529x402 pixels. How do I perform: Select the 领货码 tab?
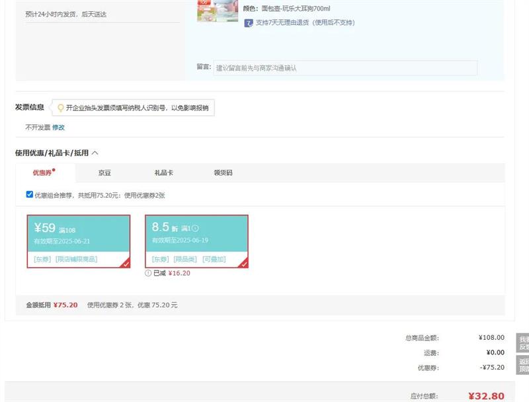[x=223, y=173]
